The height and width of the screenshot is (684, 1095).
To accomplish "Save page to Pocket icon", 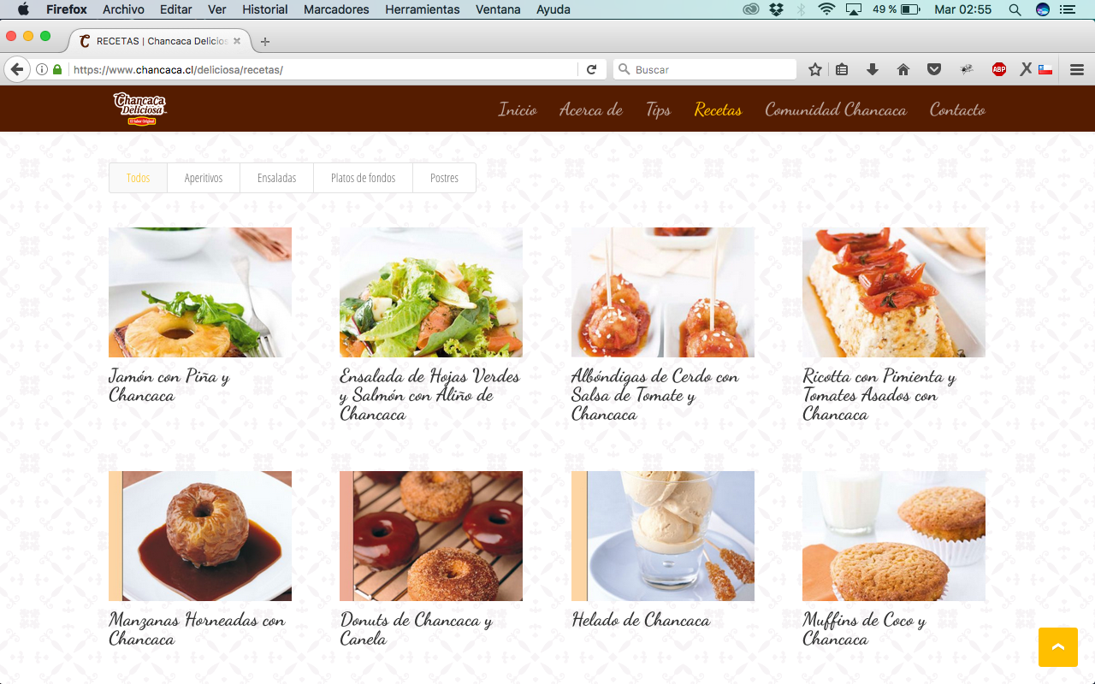I will point(934,69).
